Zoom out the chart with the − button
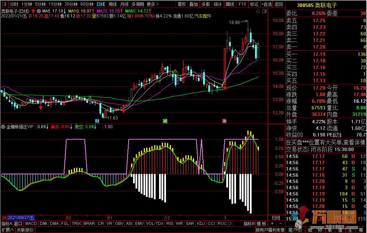This screenshot has width=367, height=233. [x=281, y=224]
